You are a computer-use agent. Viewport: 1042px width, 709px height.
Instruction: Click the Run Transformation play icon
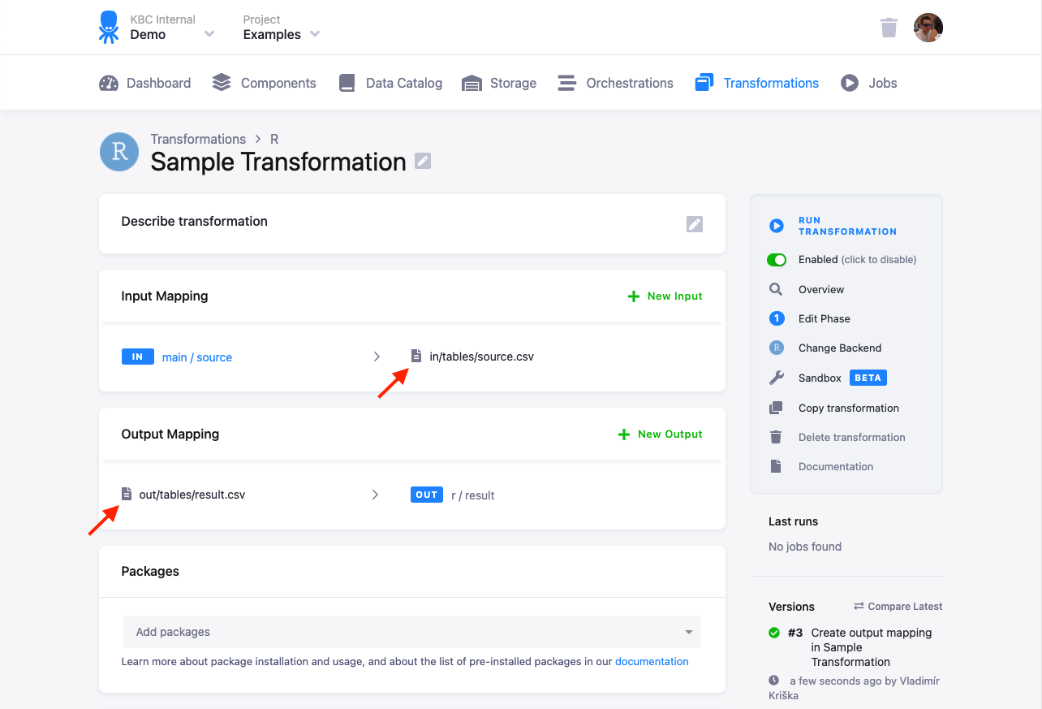coord(777,226)
